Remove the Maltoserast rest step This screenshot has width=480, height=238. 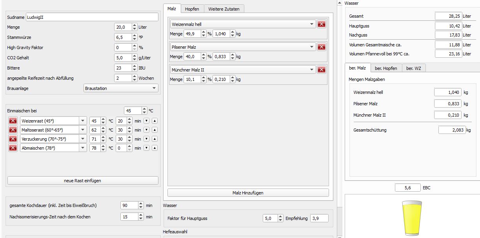(13, 130)
